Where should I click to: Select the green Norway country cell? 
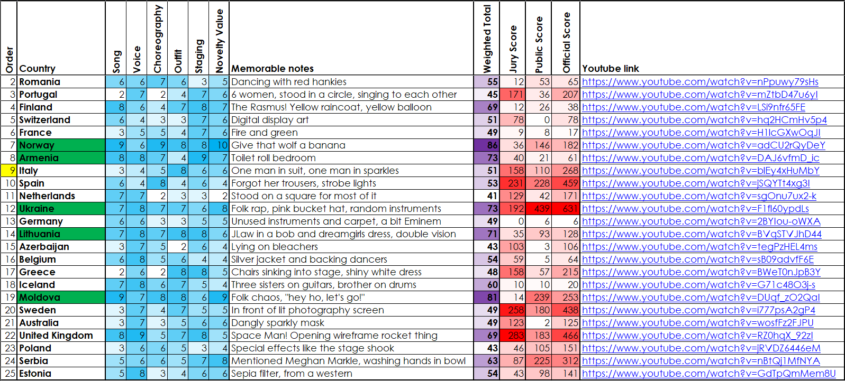click(61, 145)
